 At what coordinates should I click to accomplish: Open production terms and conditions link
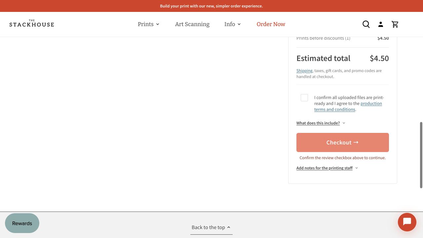[348, 106]
